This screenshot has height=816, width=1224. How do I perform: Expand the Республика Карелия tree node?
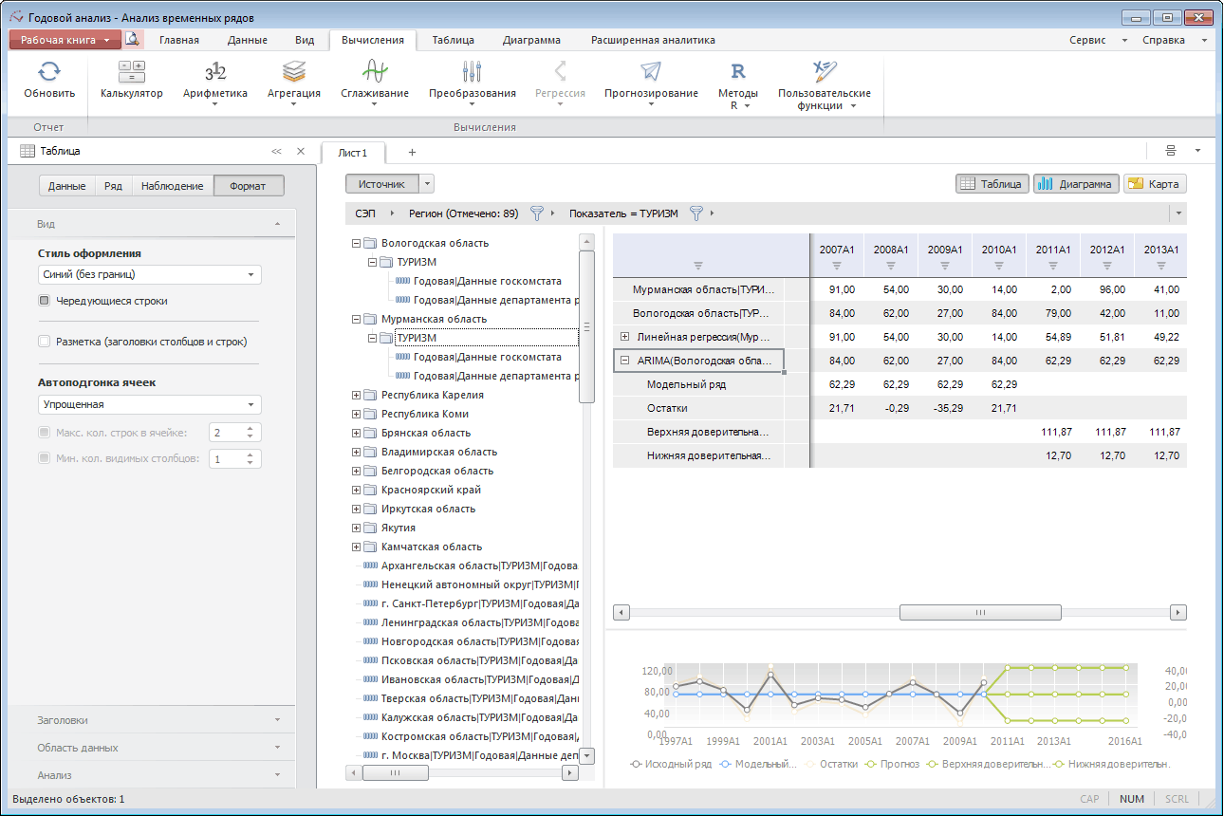(357, 395)
